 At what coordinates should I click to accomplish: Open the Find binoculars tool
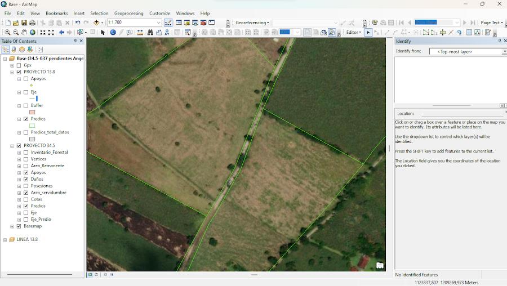(150, 32)
